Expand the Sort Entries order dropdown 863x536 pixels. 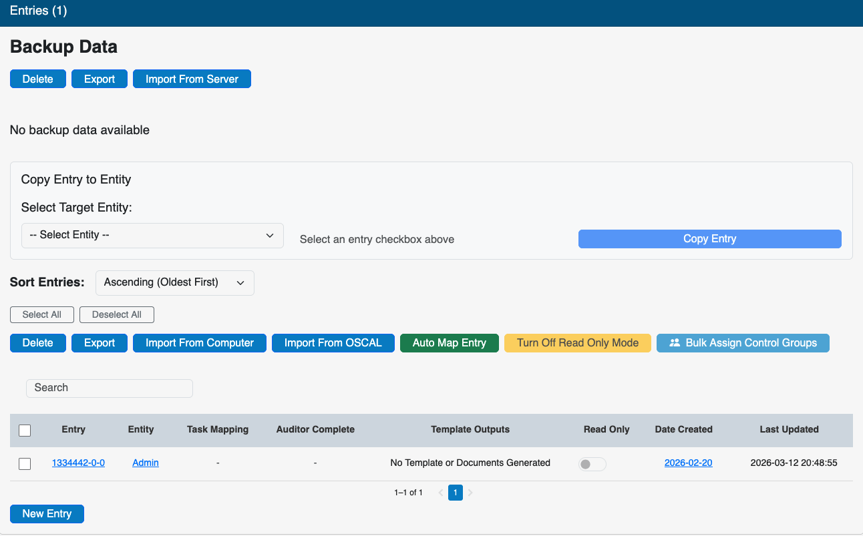[x=174, y=282]
